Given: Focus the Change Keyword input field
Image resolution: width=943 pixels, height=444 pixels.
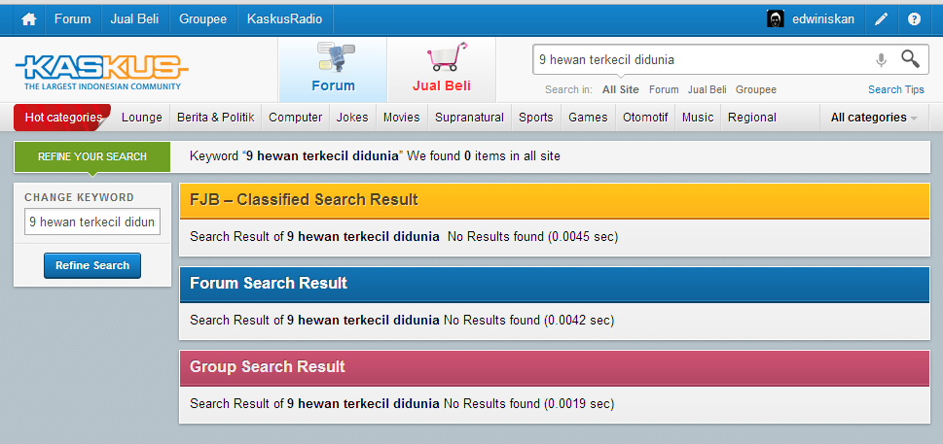Looking at the screenshot, I should click(x=92, y=222).
